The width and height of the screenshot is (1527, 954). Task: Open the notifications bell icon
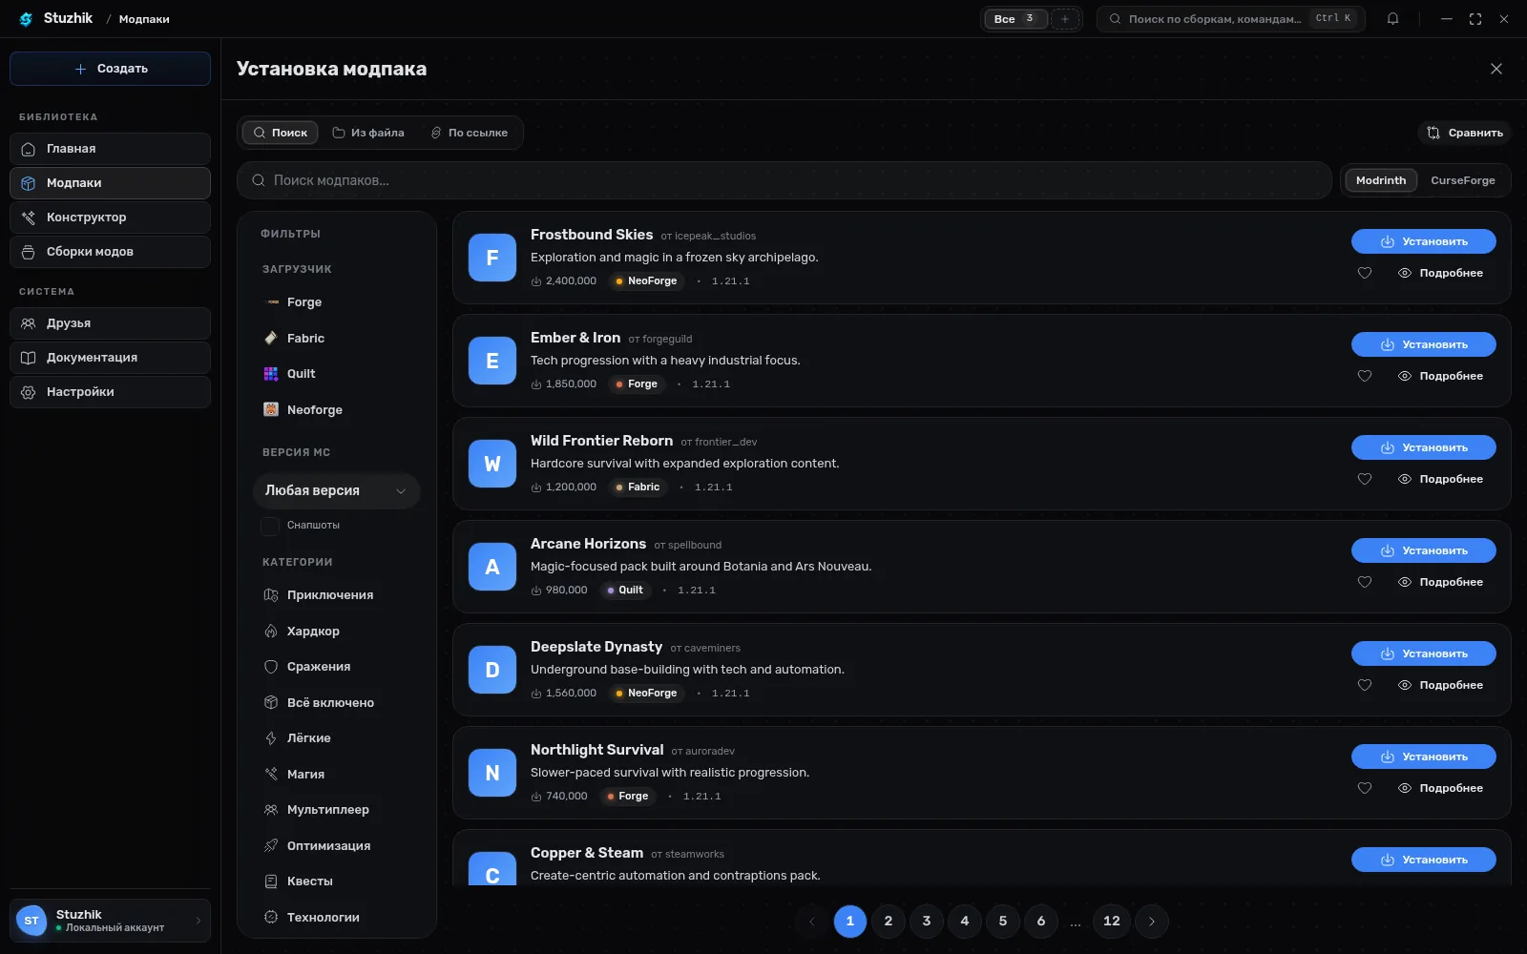[x=1392, y=18]
